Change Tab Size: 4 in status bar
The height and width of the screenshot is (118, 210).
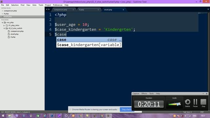tap(187, 112)
